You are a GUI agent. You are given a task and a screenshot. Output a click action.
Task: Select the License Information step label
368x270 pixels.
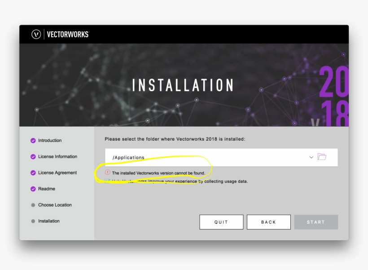[x=57, y=157]
